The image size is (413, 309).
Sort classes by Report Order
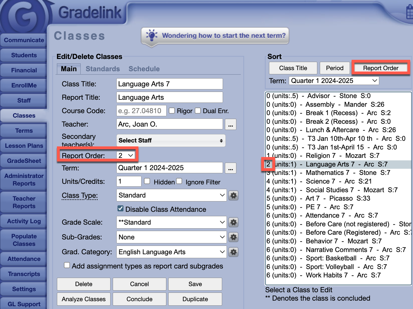click(x=381, y=68)
